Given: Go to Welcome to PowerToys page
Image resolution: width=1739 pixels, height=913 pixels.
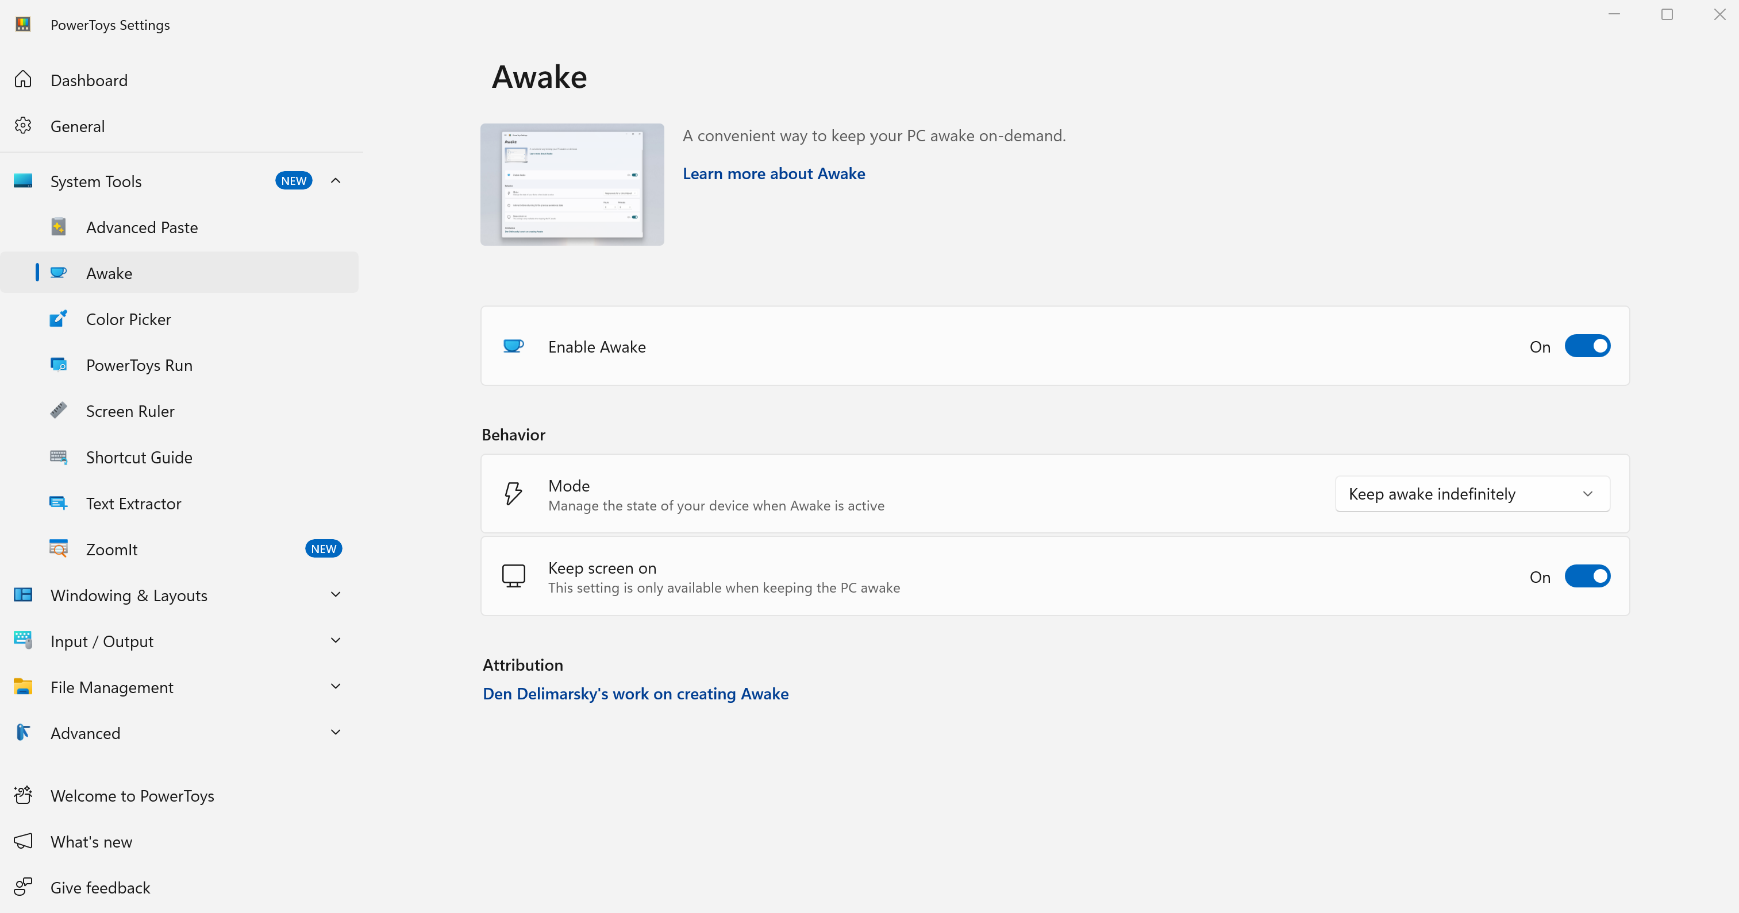Looking at the screenshot, I should 132,796.
